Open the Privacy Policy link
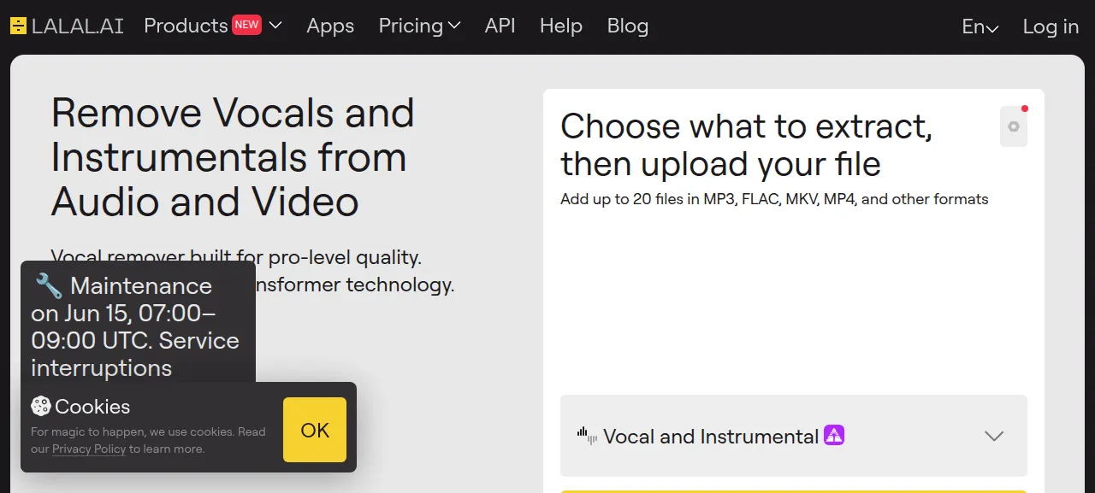Screen dimensions: 1095x493 tap(89, 449)
